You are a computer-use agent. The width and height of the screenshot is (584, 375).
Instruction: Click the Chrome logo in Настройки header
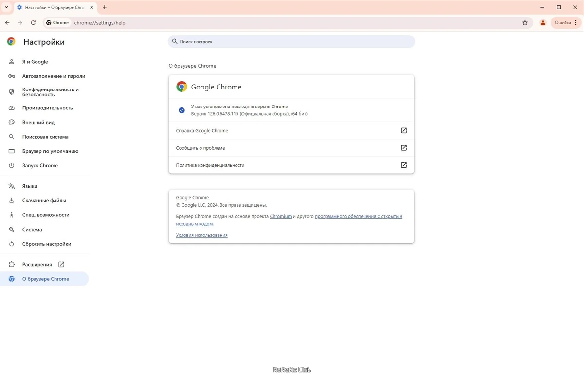(x=11, y=42)
